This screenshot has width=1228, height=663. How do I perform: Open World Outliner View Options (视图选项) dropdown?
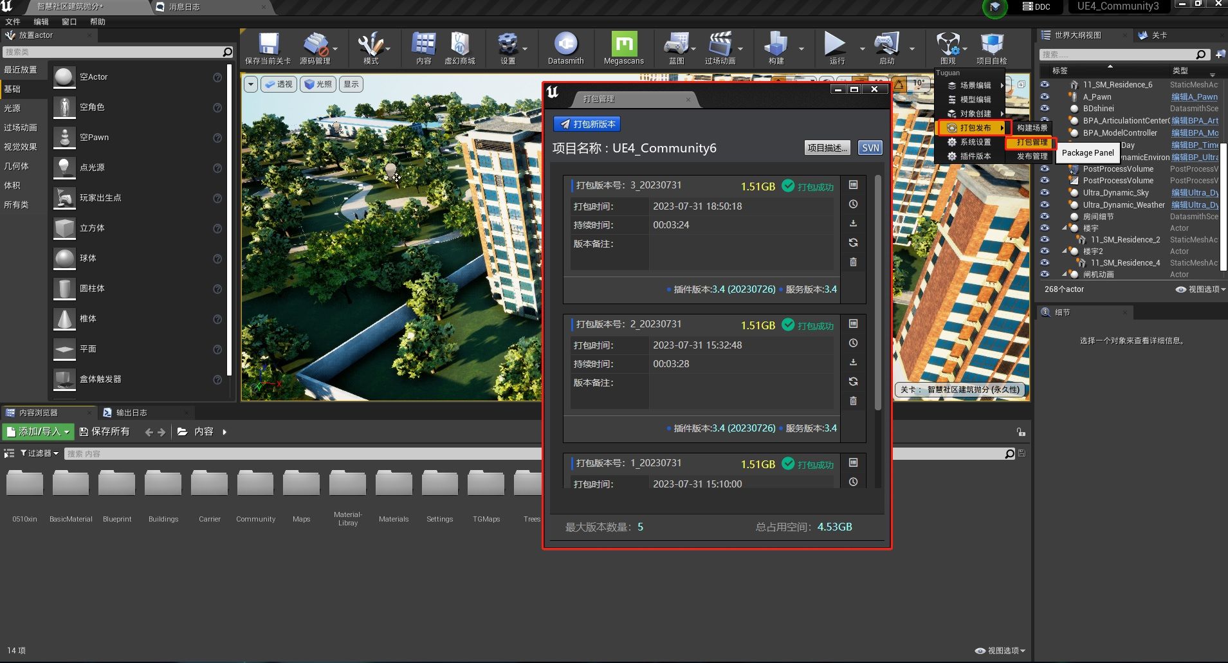[x=1200, y=289]
